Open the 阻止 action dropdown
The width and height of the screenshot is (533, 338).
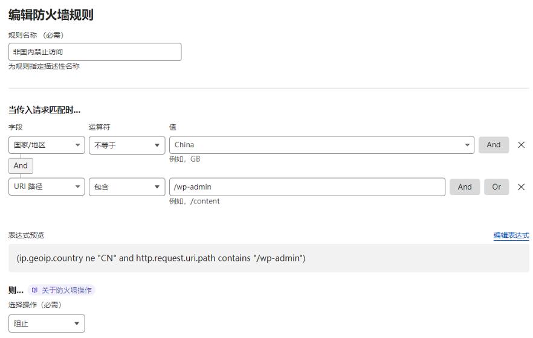tap(47, 324)
